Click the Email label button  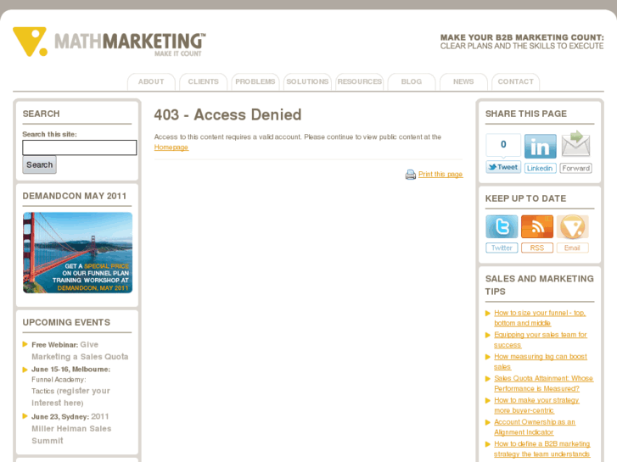point(573,248)
